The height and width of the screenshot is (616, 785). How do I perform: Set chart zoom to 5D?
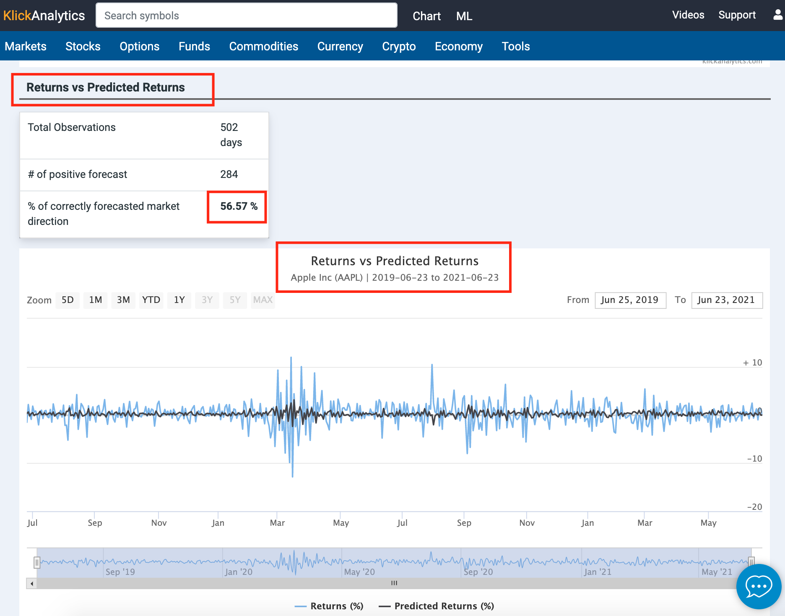(68, 300)
